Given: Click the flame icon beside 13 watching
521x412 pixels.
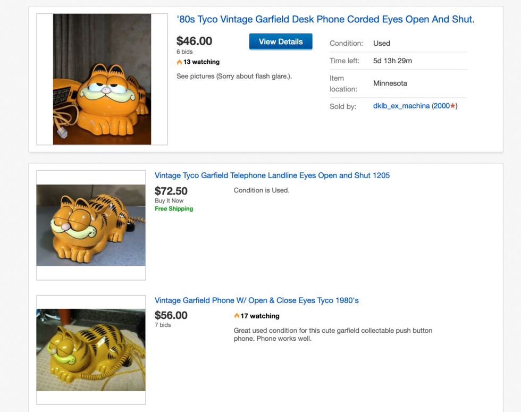Looking at the screenshot, I should [180, 62].
